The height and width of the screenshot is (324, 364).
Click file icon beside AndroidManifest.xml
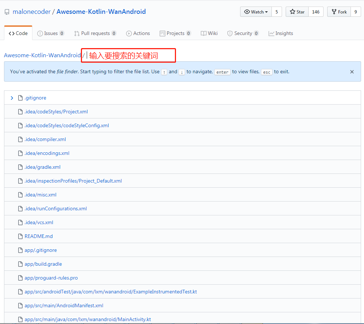[x=20, y=306]
